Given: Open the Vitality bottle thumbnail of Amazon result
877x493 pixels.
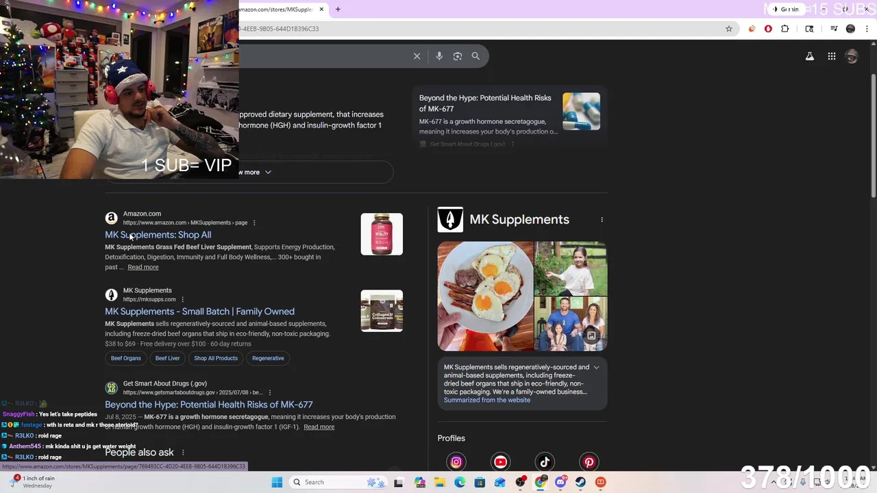Looking at the screenshot, I should (382, 234).
